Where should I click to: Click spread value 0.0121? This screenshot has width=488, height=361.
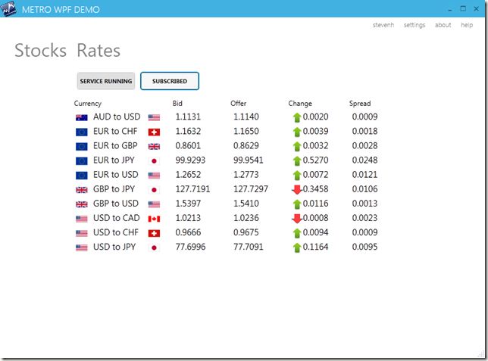(x=364, y=175)
